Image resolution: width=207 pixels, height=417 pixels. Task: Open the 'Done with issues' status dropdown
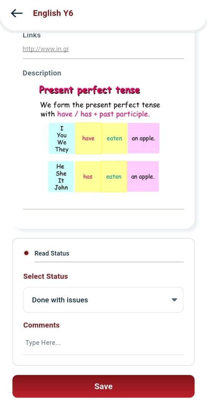coord(103,300)
